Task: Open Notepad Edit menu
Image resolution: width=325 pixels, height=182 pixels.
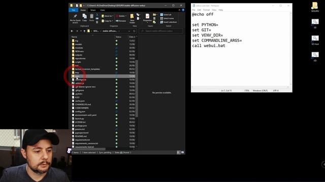Action: point(199,10)
